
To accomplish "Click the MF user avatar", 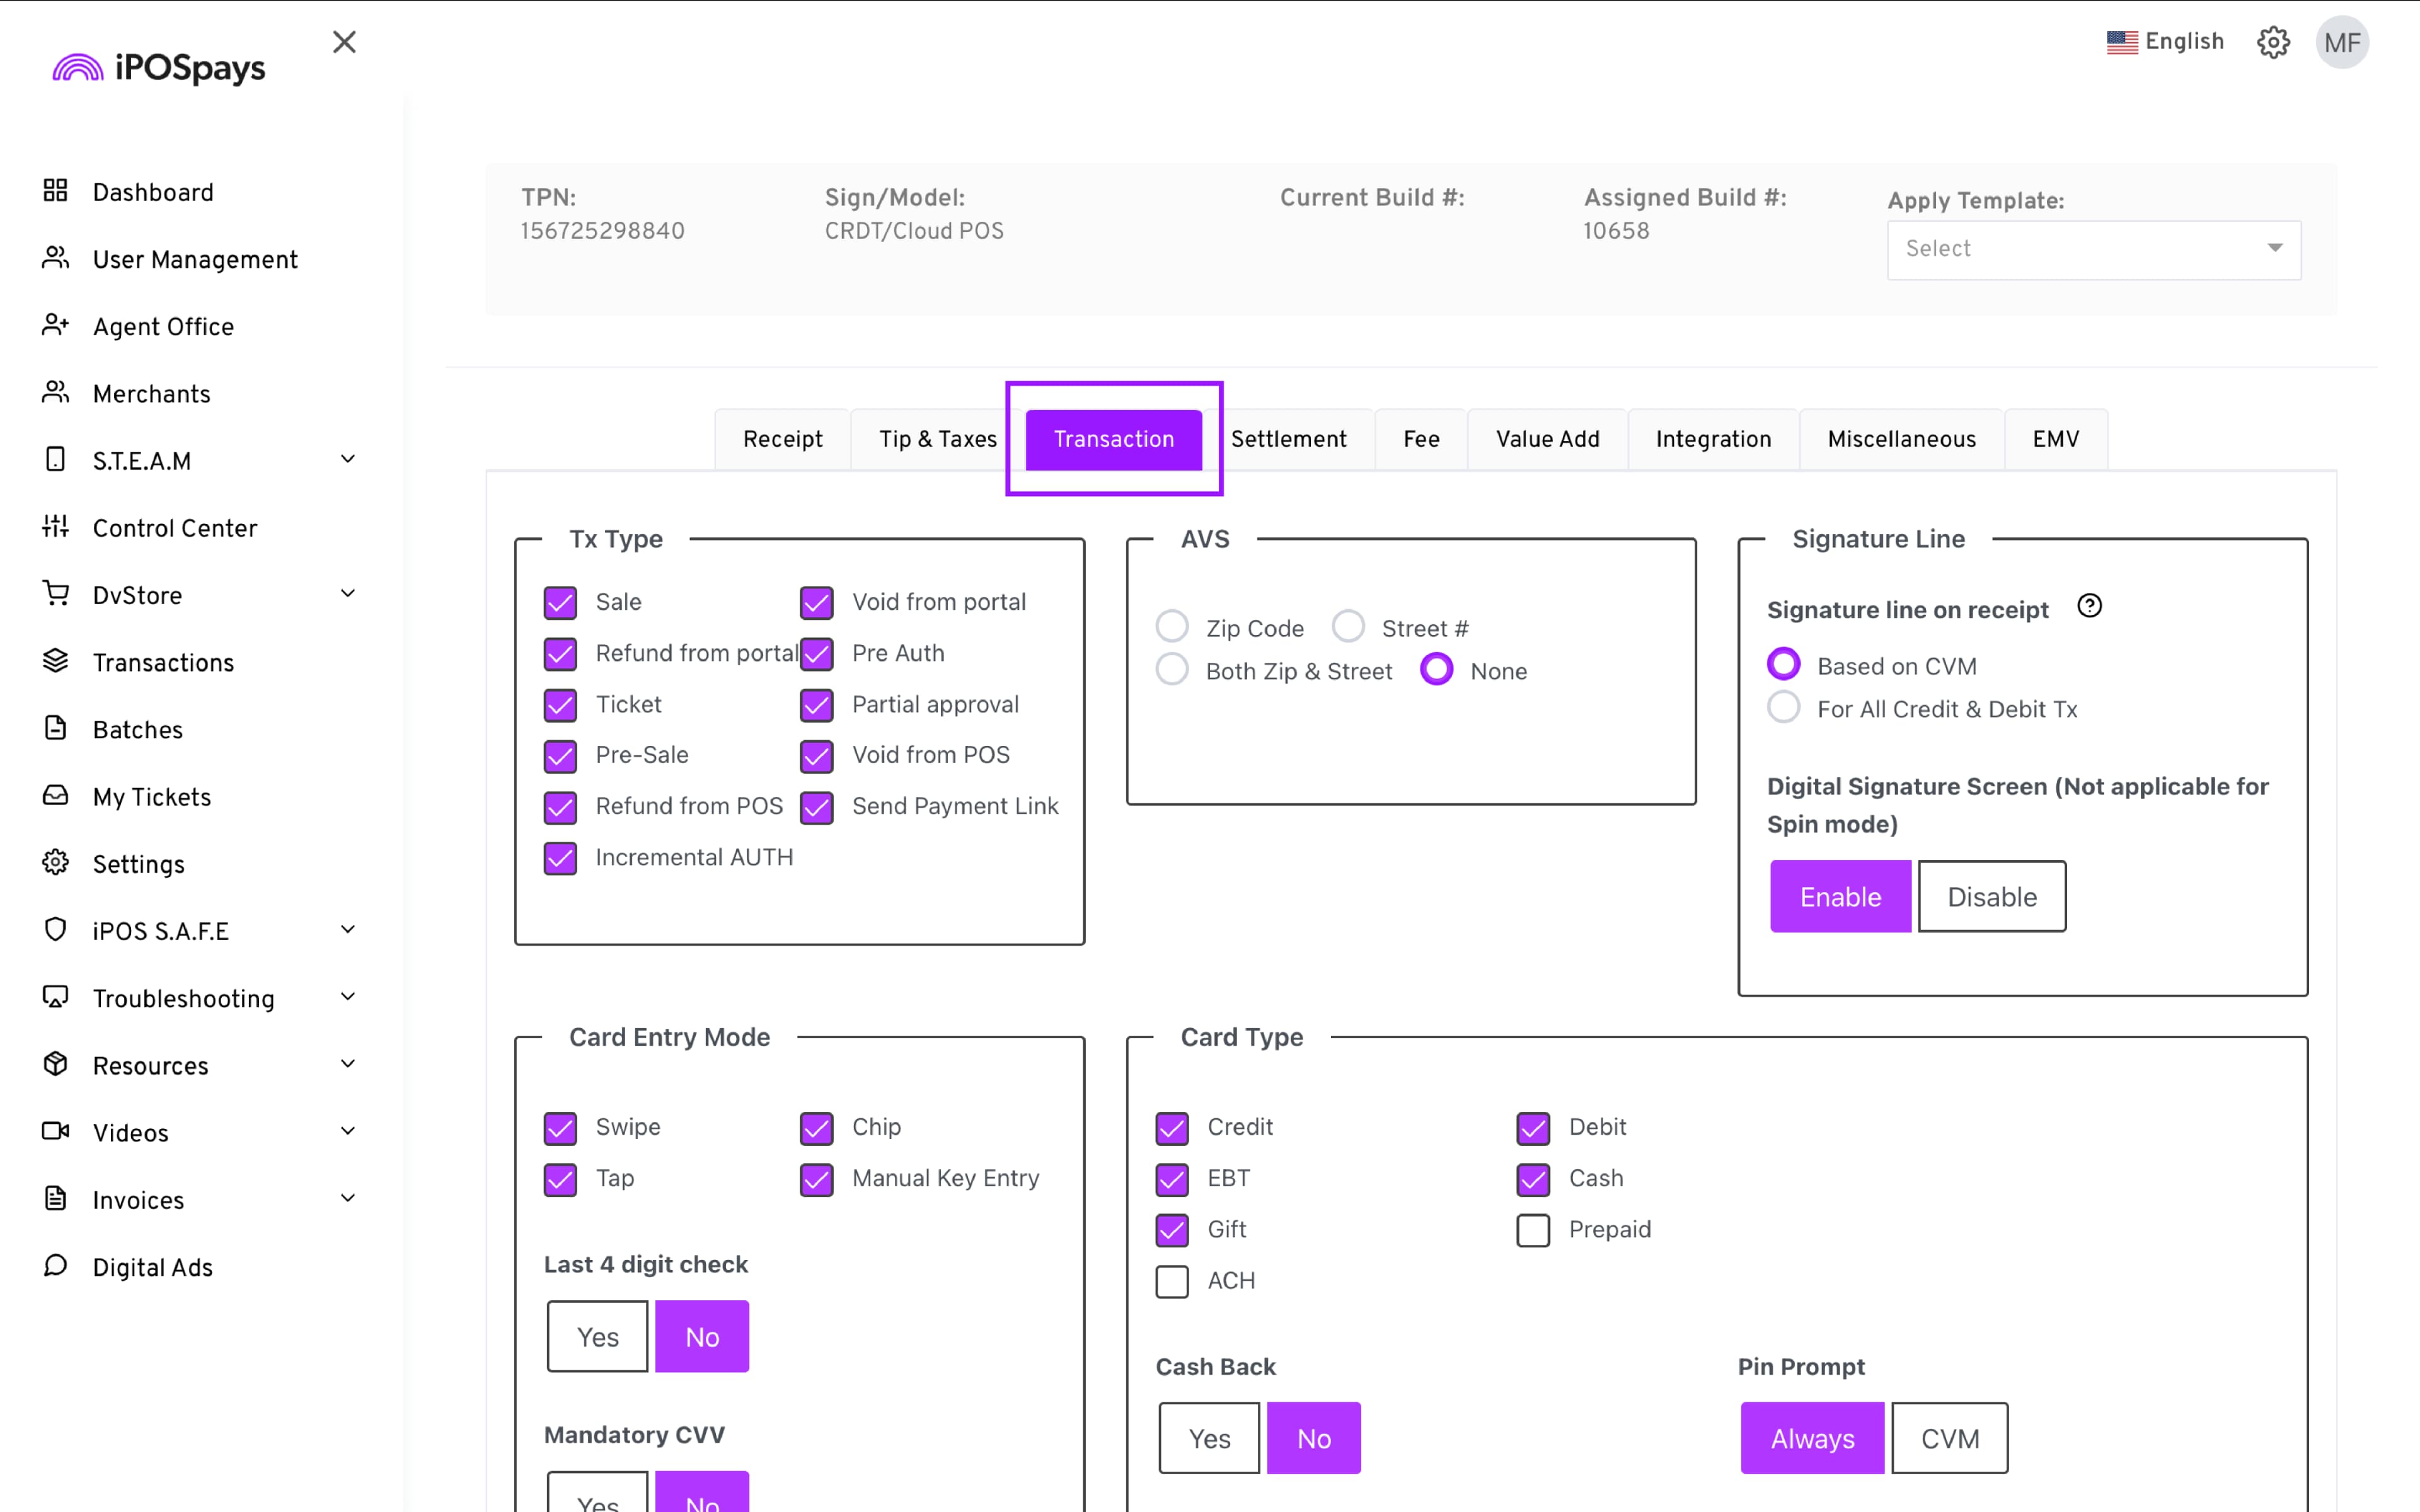I will pos(2341,42).
